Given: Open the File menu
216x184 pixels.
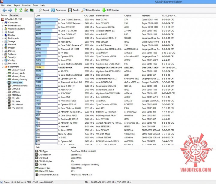Looking at the screenshot, I should [3, 5].
